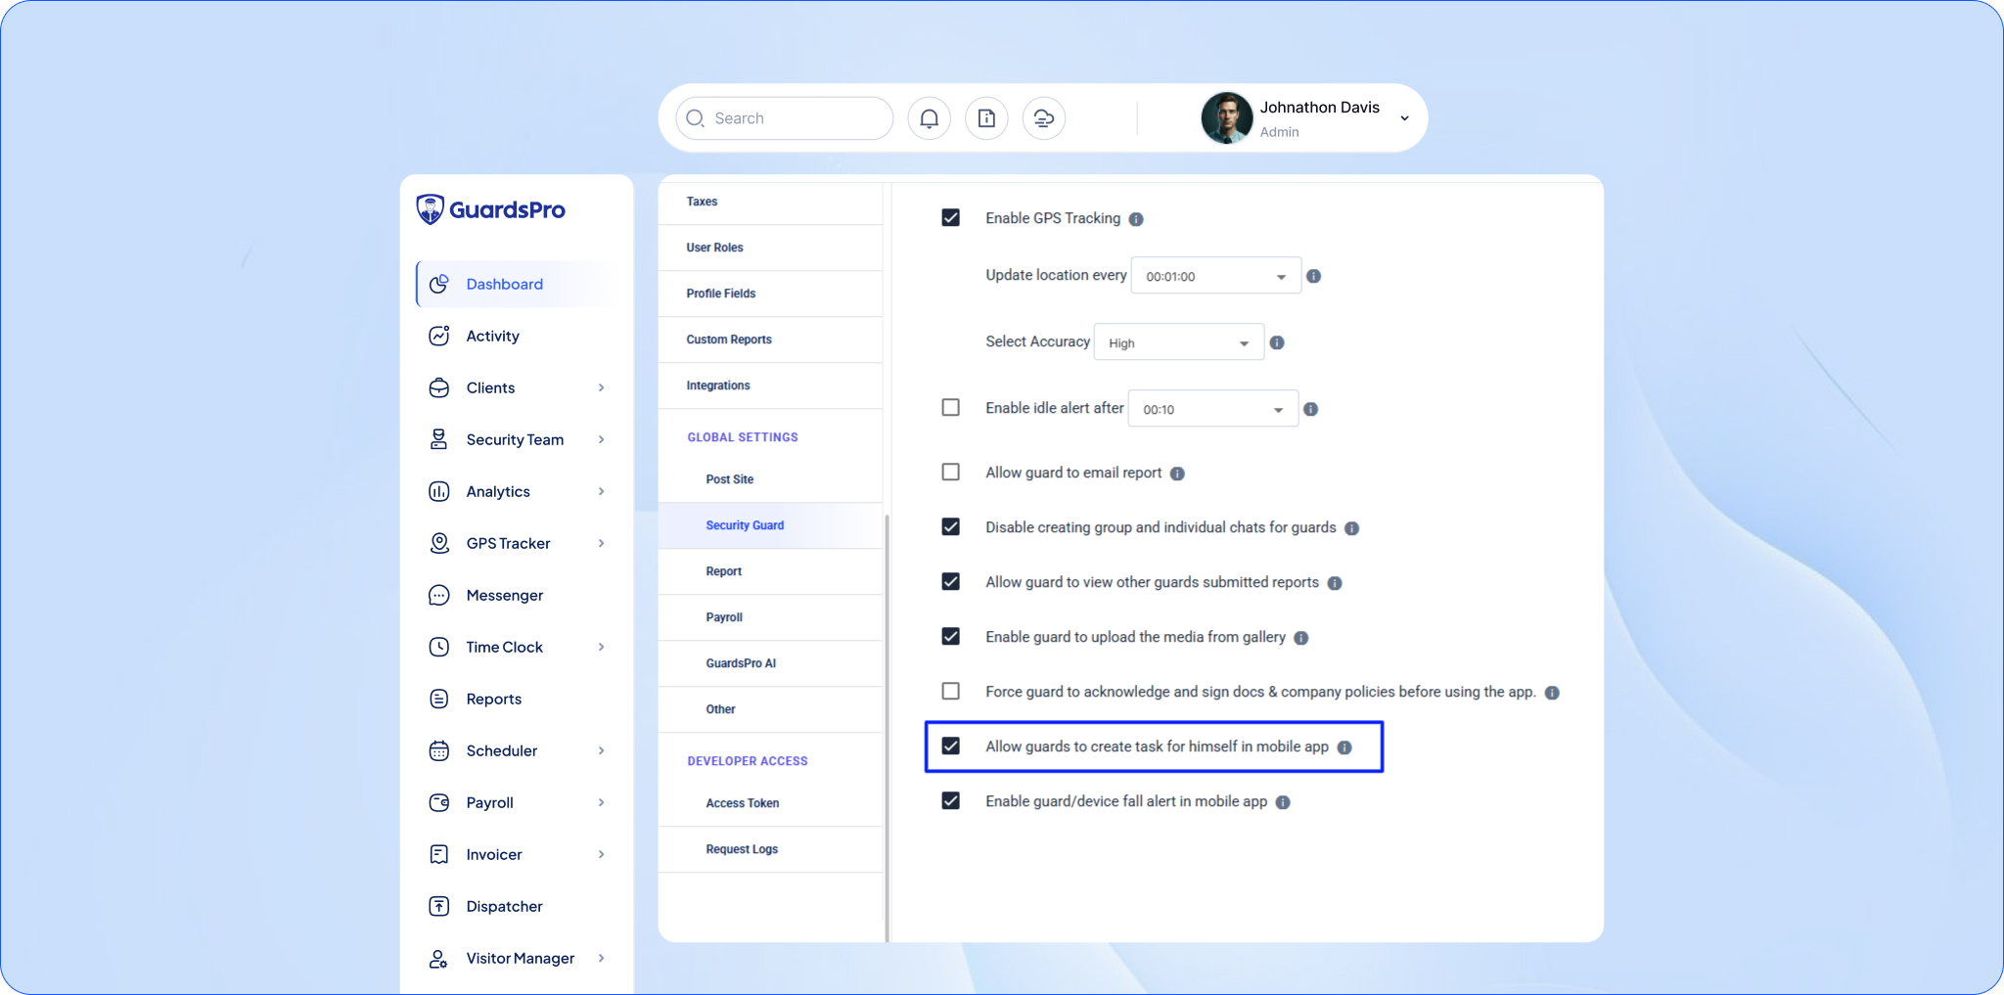Click the Messenger chat bubble icon

tap(439, 595)
